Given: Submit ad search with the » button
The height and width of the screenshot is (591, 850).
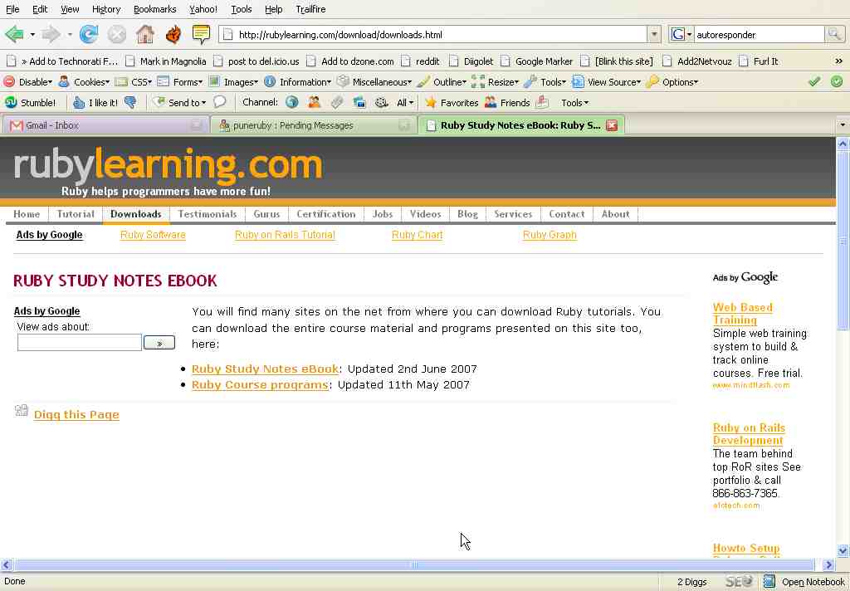Looking at the screenshot, I should pos(159,343).
